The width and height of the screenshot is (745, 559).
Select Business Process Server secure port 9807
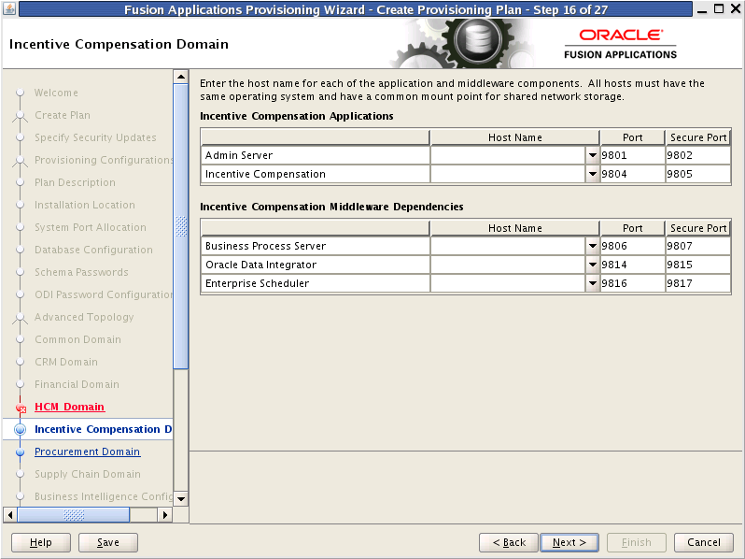tap(698, 246)
